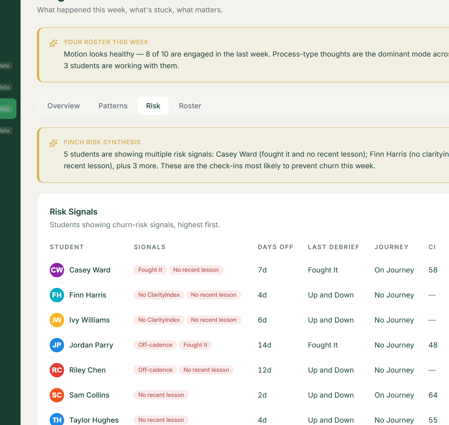Click the STUDENT column header
The width and height of the screenshot is (449, 425).
tap(67, 247)
